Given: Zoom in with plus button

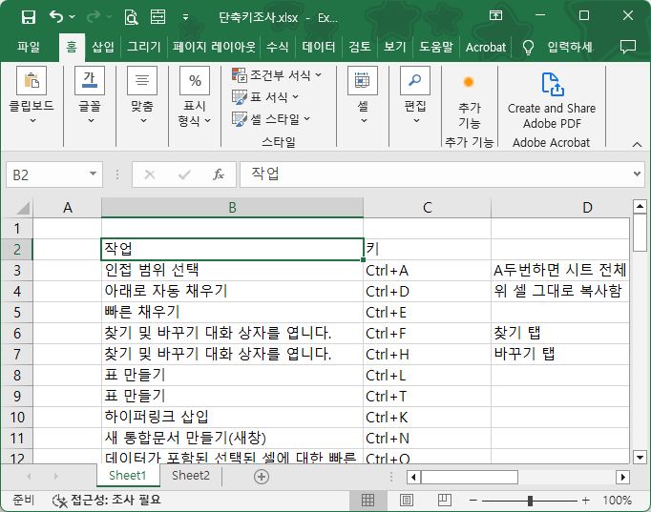Looking at the screenshot, I should (x=586, y=501).
